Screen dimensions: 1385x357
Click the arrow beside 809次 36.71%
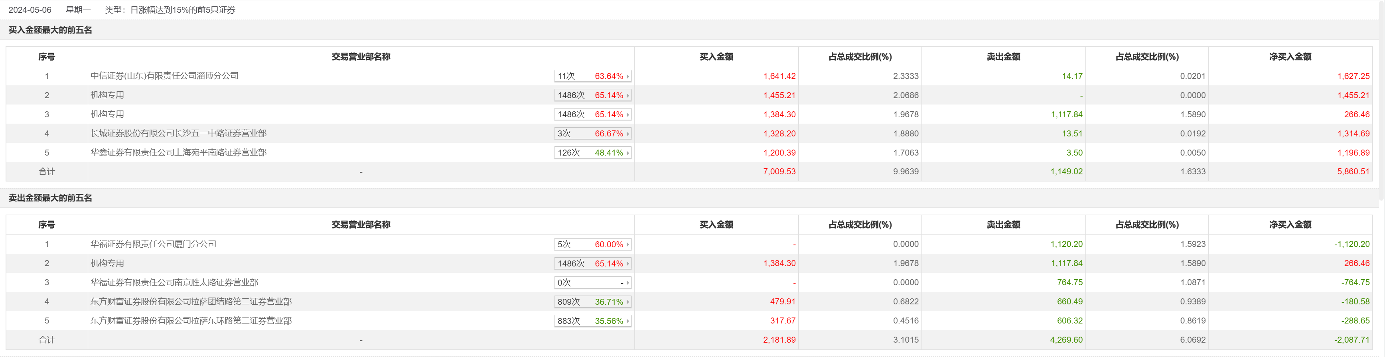coord(627,302)
